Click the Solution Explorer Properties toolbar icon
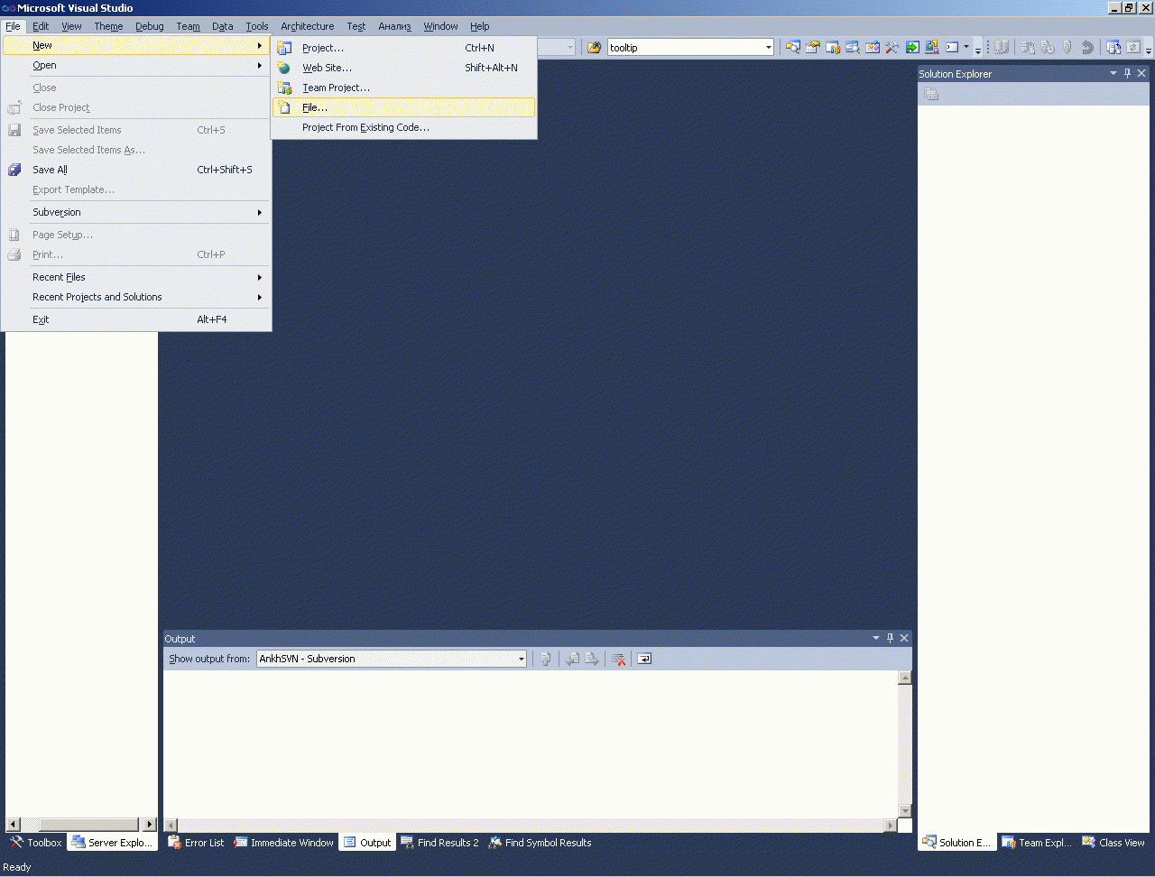This screenshot has height=877, width=1155. [932, 94]
